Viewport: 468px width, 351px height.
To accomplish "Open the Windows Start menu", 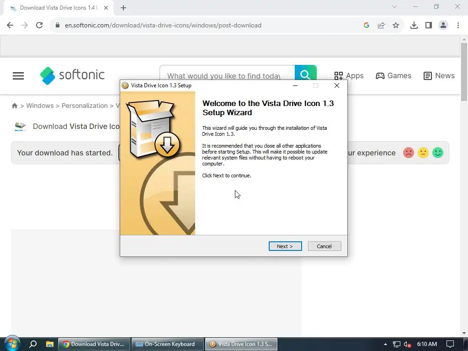I will pos(12,344).
